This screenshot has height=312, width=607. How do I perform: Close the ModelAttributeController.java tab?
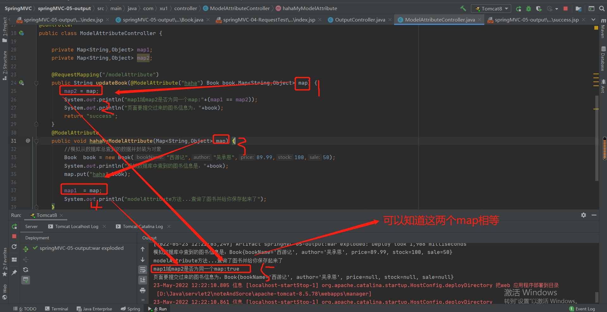(x=480, y=20)
